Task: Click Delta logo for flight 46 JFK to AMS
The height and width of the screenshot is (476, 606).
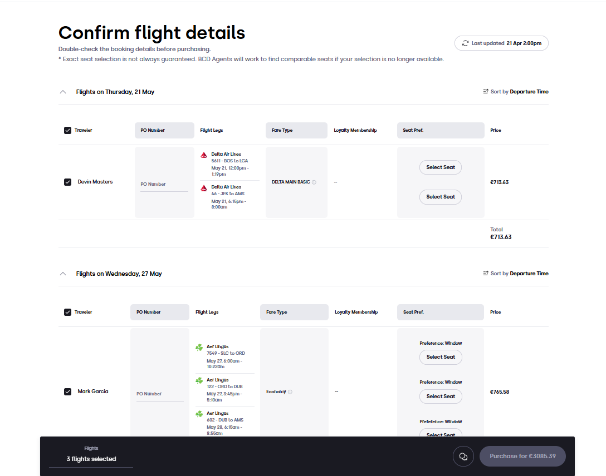Action: tap(204, 189)
